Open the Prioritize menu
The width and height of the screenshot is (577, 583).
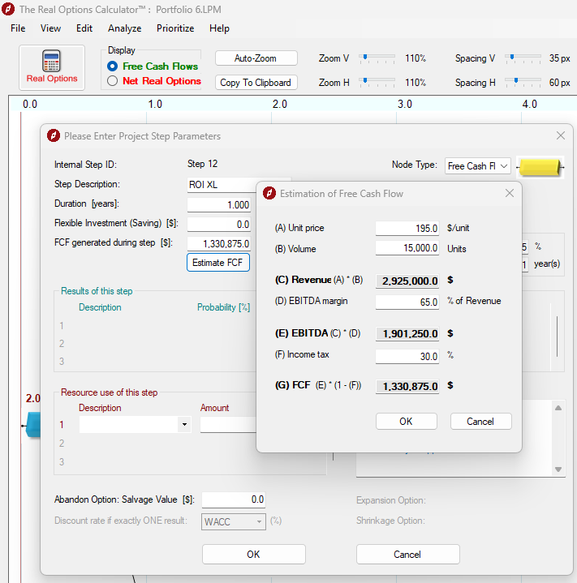tap(175, 28)
